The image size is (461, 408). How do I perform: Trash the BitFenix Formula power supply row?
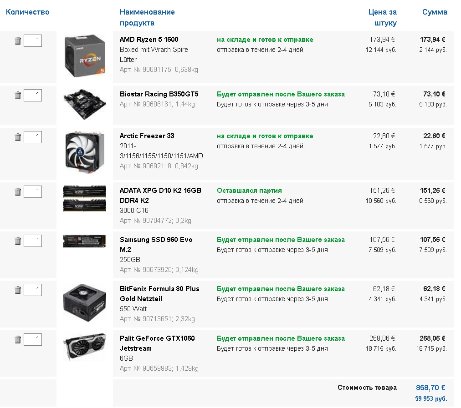pos(18,290)
